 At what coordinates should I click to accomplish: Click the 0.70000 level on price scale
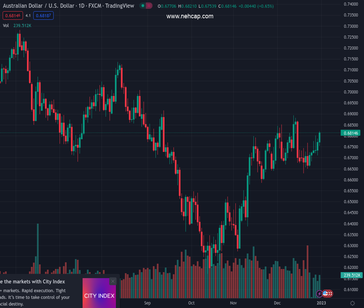coord(351,92)
